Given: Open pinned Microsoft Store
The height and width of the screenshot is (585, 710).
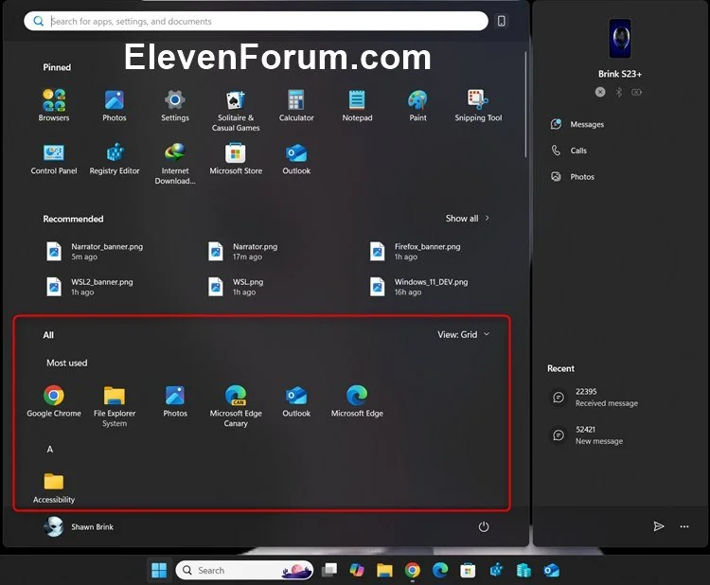Looking at the screenshot, I should pyautogui.click(x=236, y=159).
